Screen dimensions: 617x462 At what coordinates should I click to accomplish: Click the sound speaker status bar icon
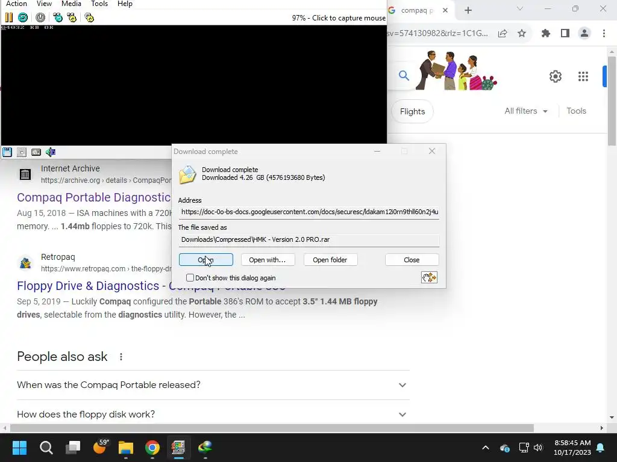[x=51, y=152]
